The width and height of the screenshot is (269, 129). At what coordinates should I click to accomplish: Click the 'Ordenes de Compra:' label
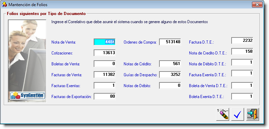point(140,42)
